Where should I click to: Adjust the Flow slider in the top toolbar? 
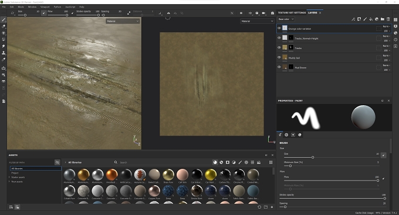point(58,15)
